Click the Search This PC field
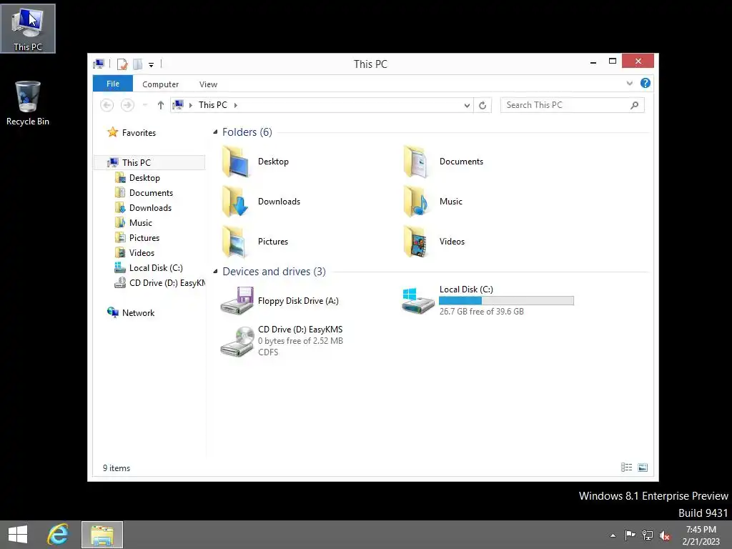Image resolution: width=732 pixels, height=549 pixels. pos(573,105)
